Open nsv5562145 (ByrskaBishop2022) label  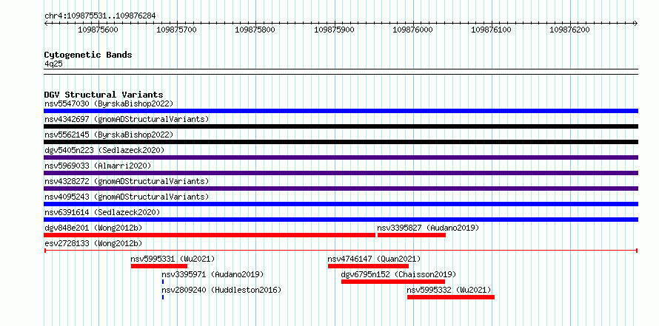pos(109,135)
